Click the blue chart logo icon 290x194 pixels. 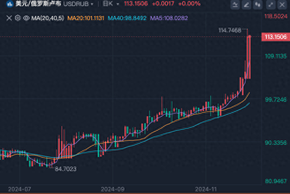click(9, 4)
